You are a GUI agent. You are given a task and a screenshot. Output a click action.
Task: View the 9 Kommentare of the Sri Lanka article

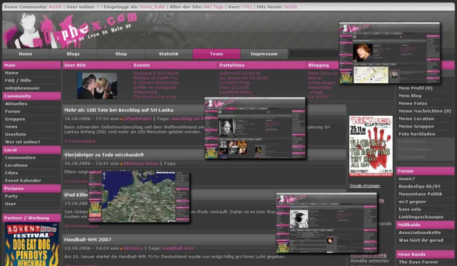pos(80,141)
